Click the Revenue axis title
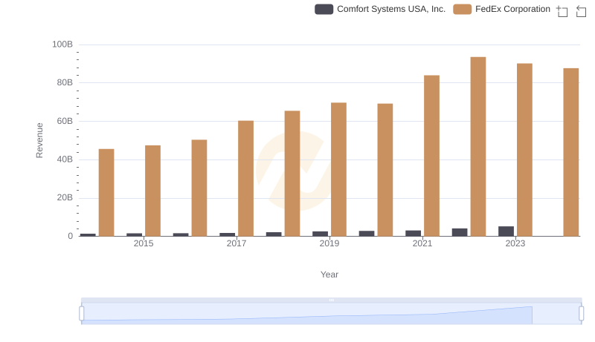Screen dimensions: 595x342 (x=39, y=140)
